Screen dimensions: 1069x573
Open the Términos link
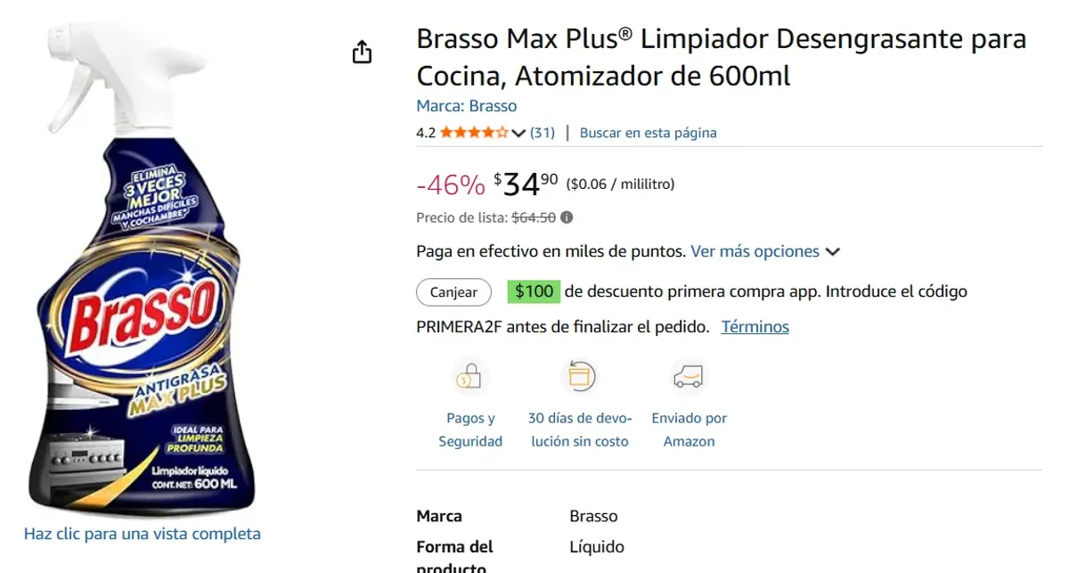[755, 326]
